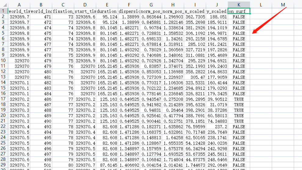302x170 pixels.
Task: Click cell H17 with value 0.275208
Action: click(x=173, y=99)
